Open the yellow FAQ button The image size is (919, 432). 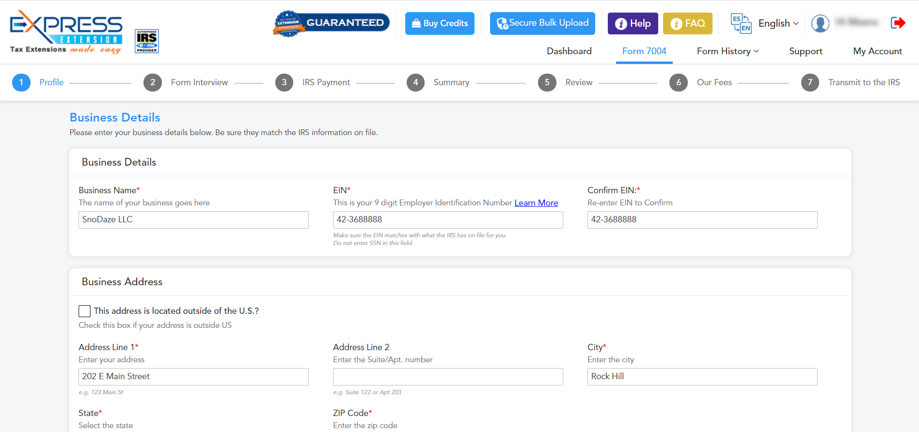[x=688, y=23]
